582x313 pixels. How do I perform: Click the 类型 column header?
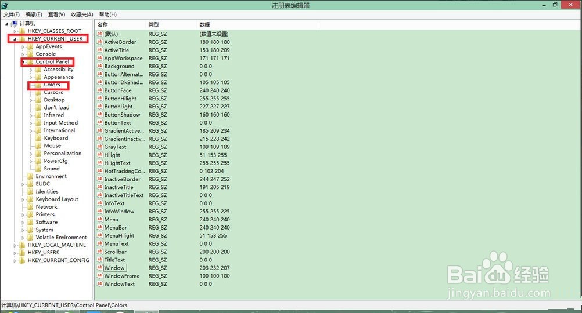pos(171,24)
